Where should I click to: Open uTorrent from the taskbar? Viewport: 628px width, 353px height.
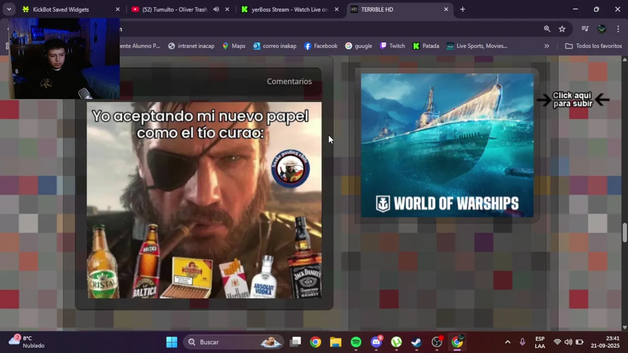point(396,342)
